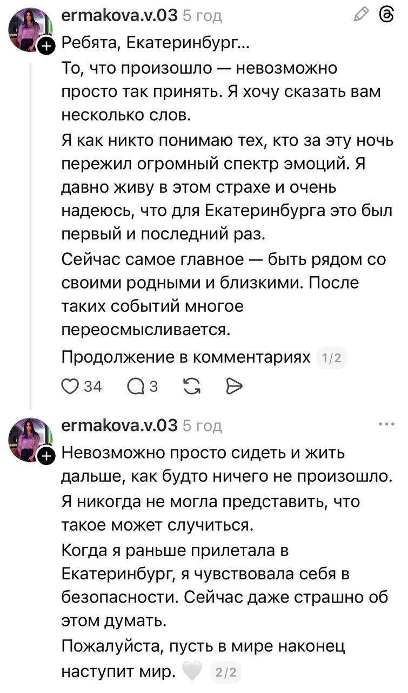Image resolution: width=408 pixels, height=693 pixels.
Task: Tap the 1/2 thread counter badge
Action: (x=332, y=358)
